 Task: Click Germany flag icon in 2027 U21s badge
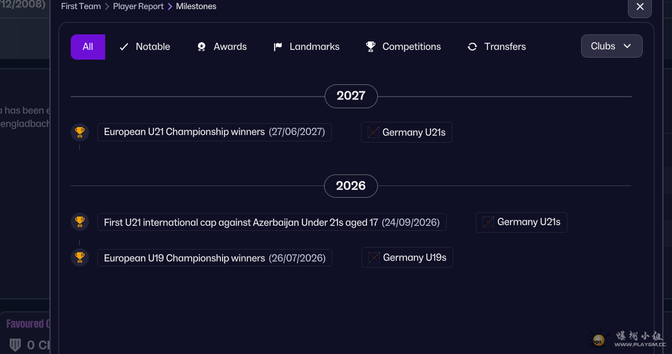pos(373,133)
